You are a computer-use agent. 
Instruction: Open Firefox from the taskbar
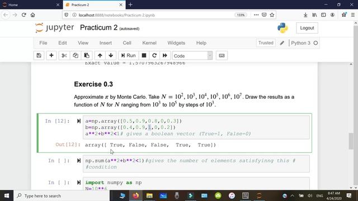click(x=136, y=195)
